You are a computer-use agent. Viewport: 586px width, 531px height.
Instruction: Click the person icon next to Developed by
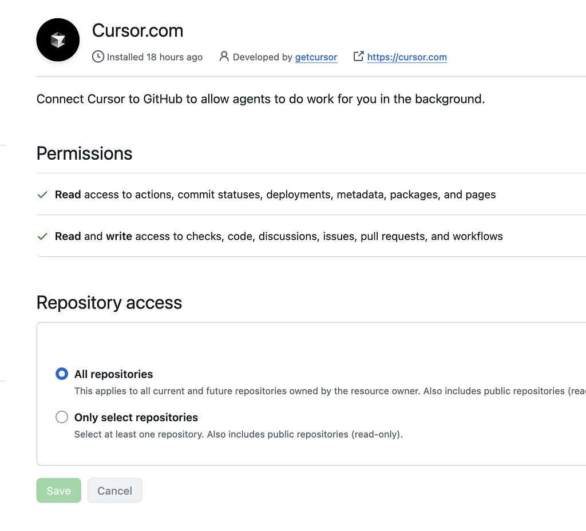pos(224,57)
